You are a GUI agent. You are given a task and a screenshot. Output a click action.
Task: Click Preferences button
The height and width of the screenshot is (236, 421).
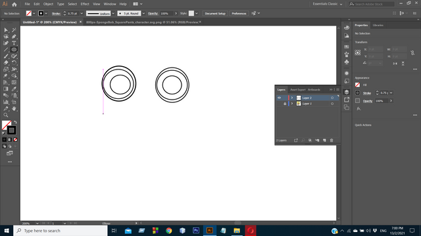(x=239, y=13)
